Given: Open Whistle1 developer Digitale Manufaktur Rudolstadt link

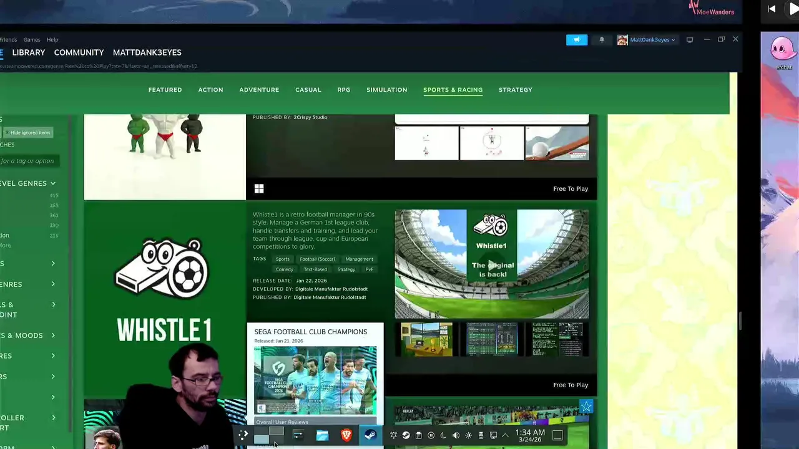Looking at the screenshot, I should [331, 289].
